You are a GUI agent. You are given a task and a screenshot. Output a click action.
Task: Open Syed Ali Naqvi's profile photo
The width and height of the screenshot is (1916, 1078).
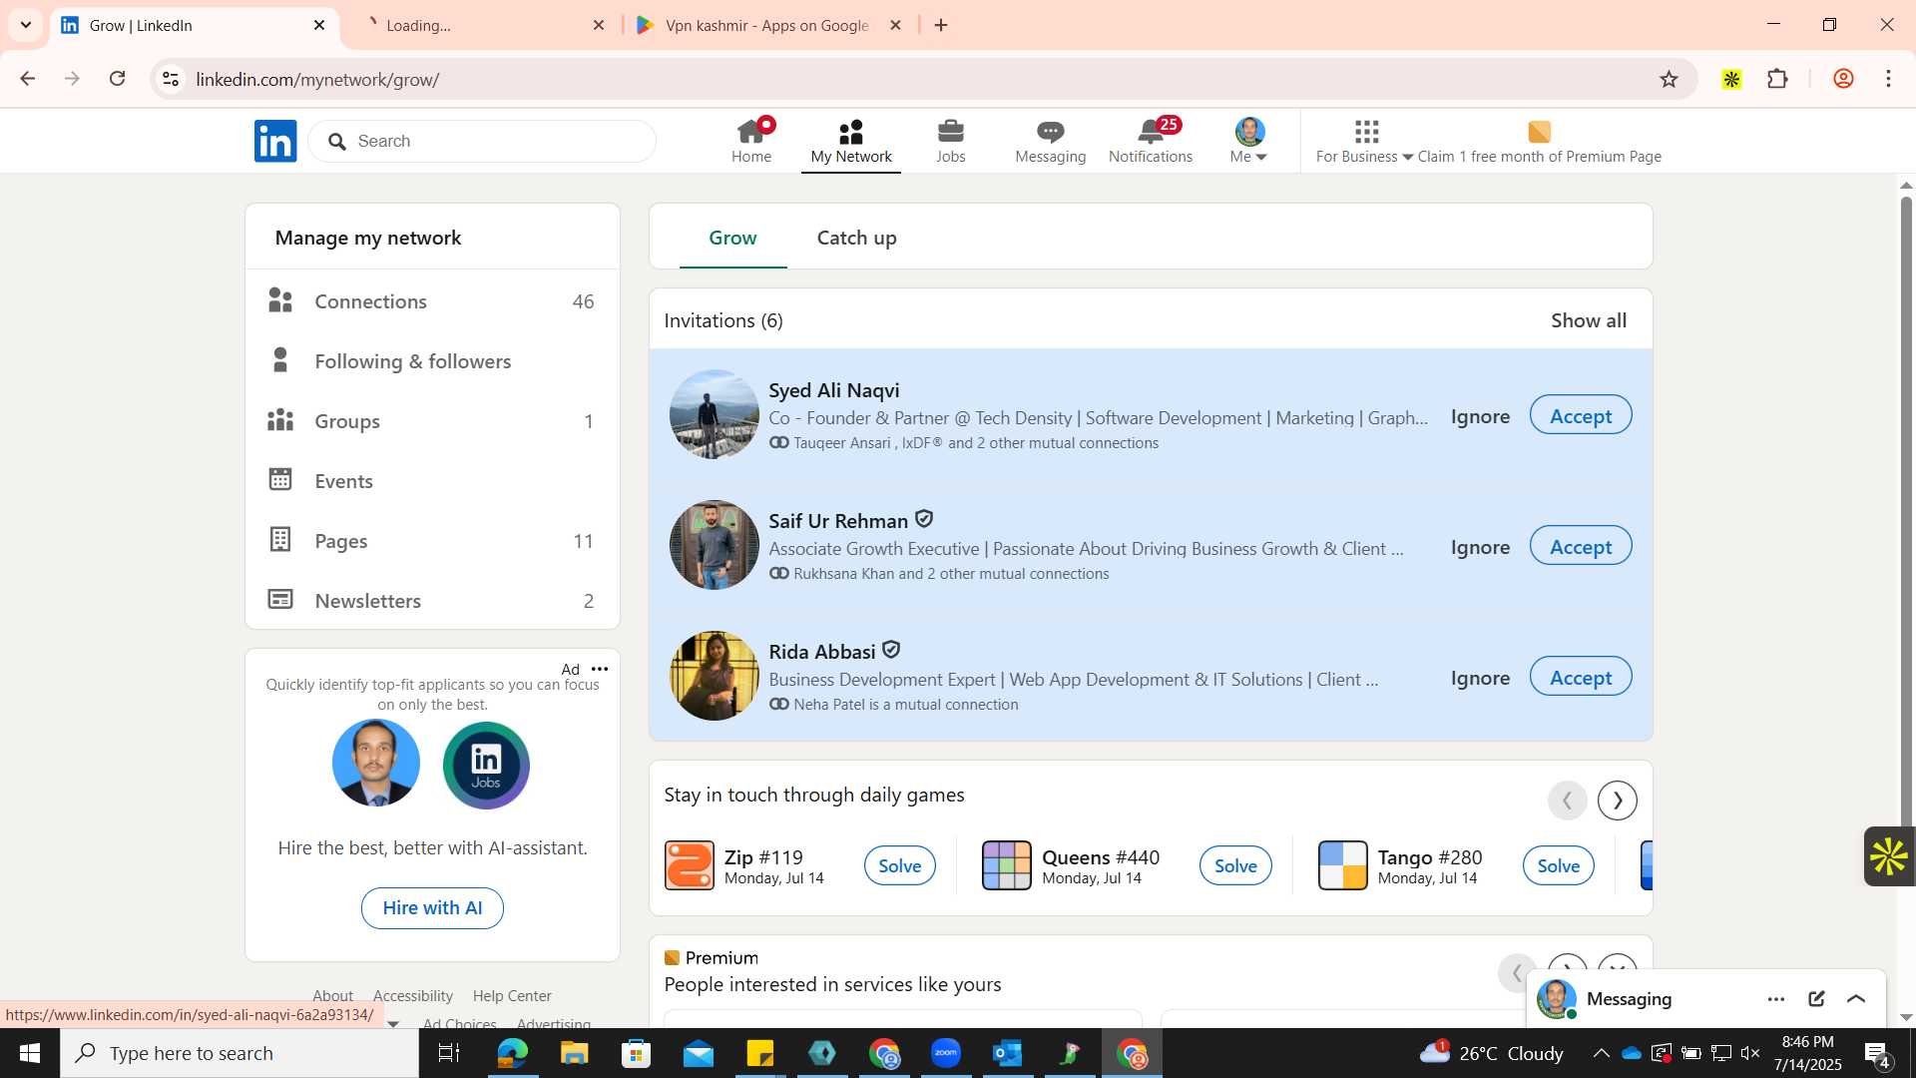714,414
